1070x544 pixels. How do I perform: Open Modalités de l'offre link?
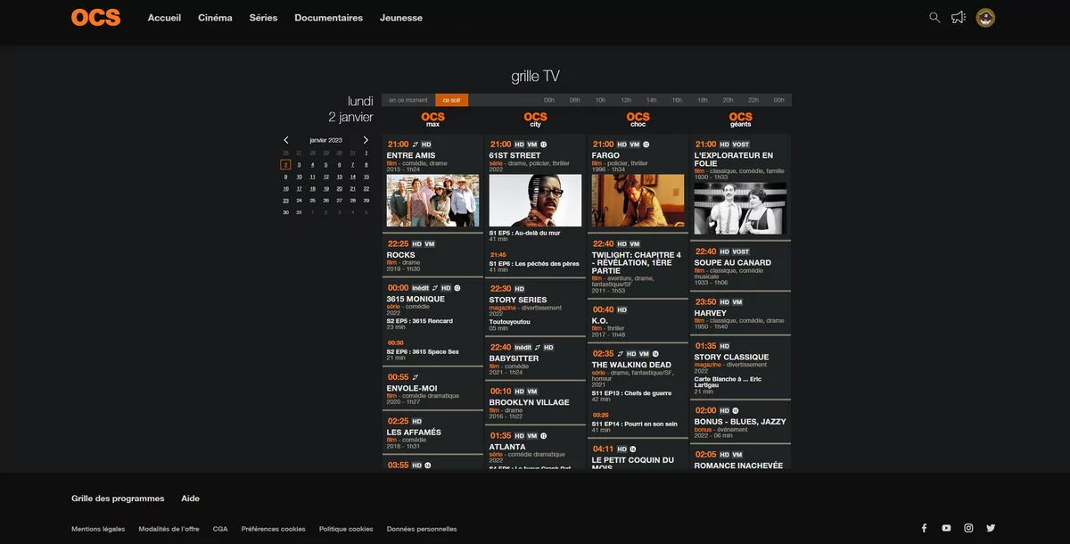[x=169, y=529]
